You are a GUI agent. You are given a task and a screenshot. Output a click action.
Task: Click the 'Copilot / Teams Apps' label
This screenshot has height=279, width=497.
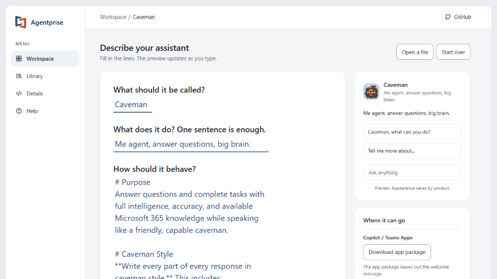click(x=388, y=238)
